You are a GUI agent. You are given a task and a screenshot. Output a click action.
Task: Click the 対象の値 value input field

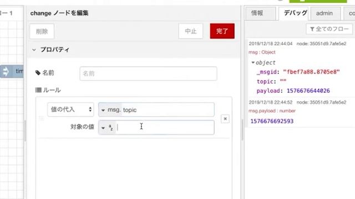(165, 128)
